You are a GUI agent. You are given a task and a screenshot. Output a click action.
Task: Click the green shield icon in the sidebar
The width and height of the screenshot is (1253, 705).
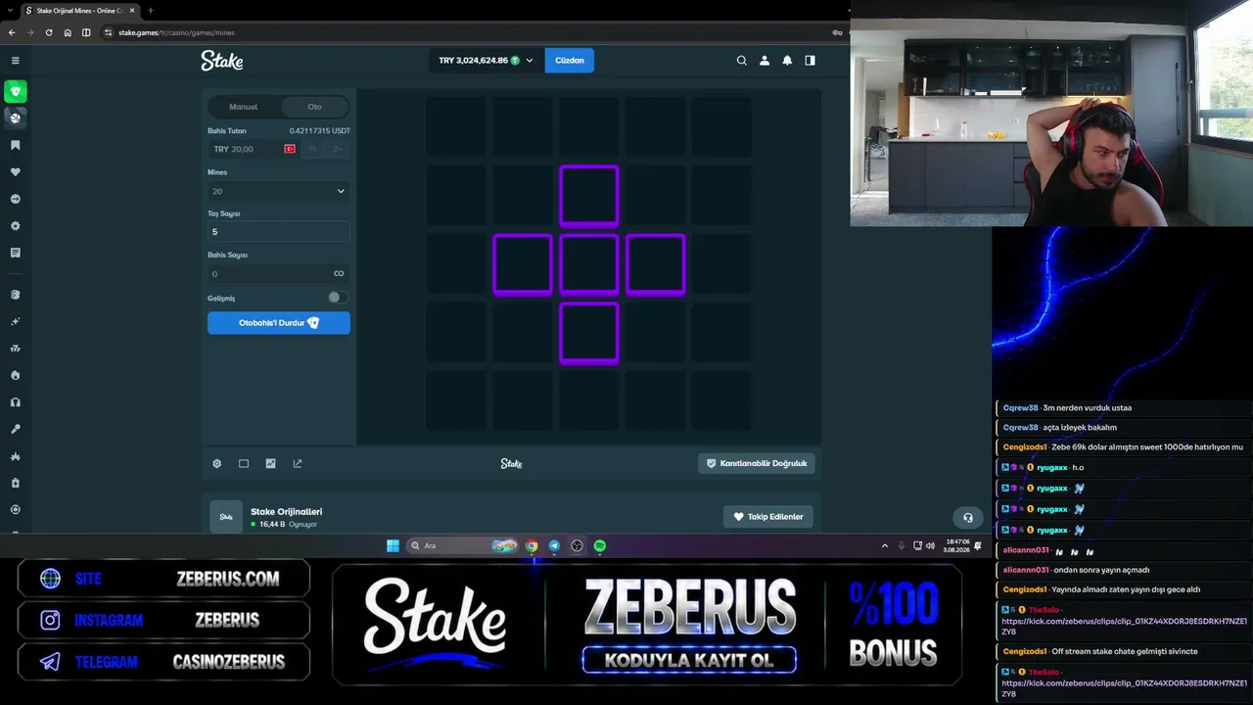pos(15,92)
